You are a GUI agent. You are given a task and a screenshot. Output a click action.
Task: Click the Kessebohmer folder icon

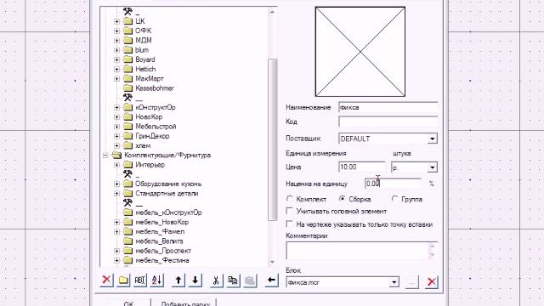click(128, 88)
